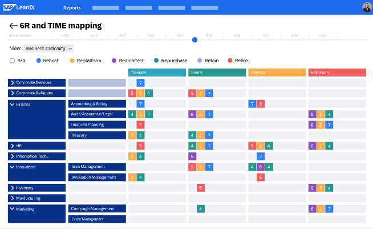Toggle the Retire legend filter

(230, 61)
